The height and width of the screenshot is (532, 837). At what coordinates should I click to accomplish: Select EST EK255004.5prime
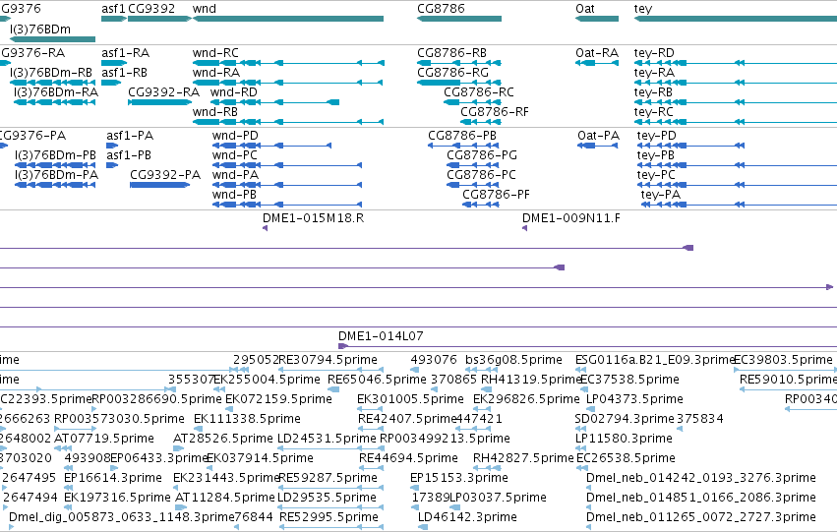pyautogui.click(x=267, y=380)
